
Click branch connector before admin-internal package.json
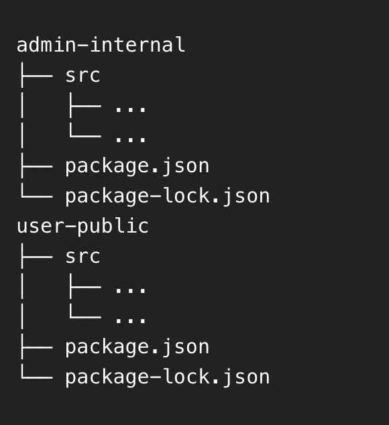(x=37, y=166)
